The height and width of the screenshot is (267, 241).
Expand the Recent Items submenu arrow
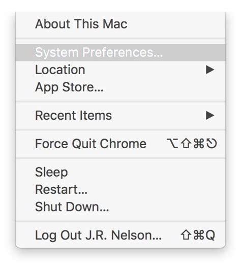pos(210,115)
